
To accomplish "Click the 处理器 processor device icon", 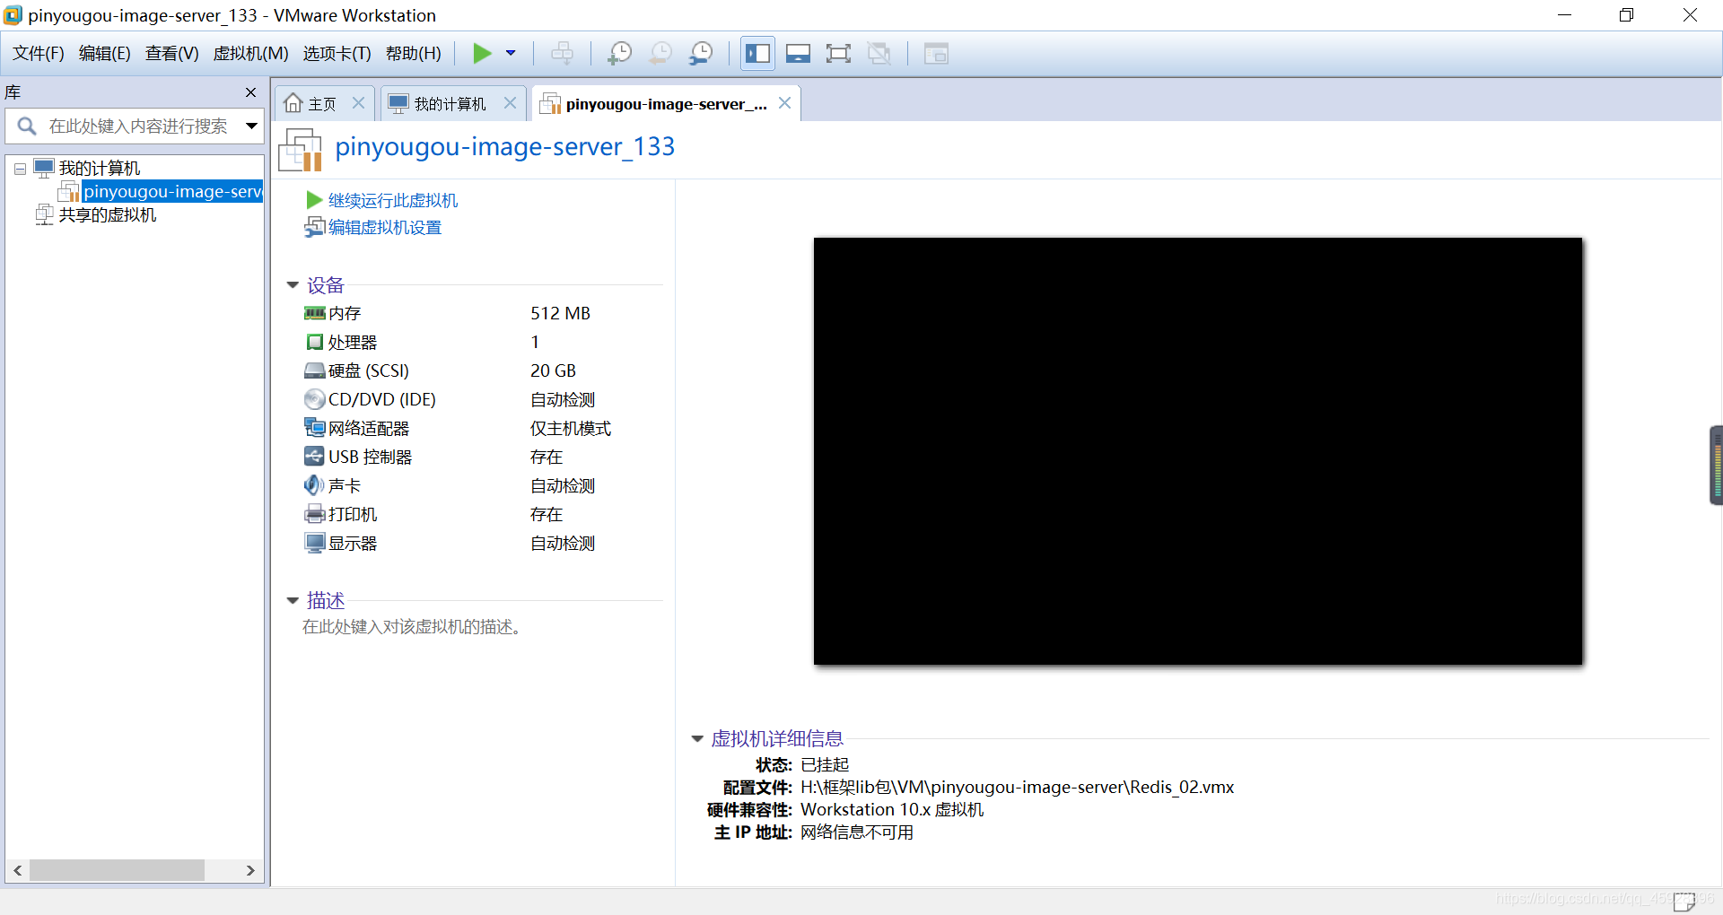I will [x=314, y=342].
